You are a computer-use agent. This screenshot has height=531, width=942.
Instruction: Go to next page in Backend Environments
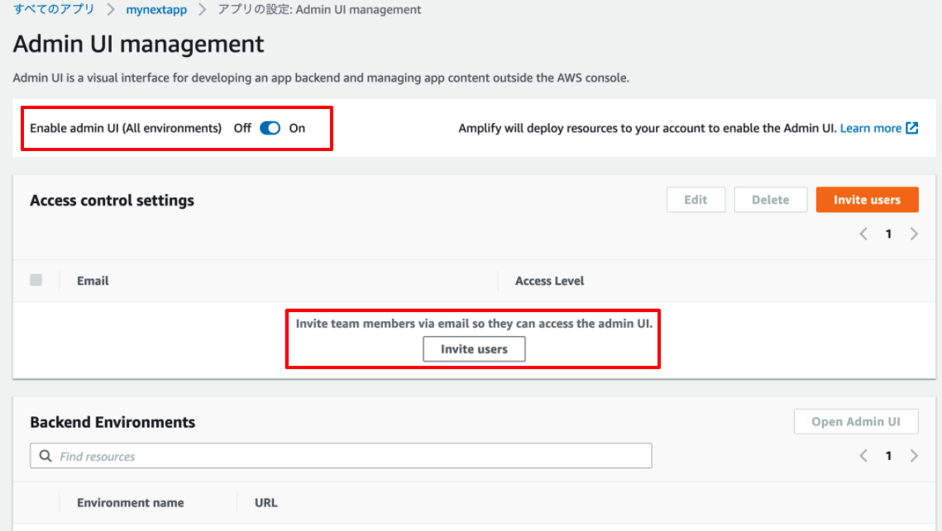914,456
